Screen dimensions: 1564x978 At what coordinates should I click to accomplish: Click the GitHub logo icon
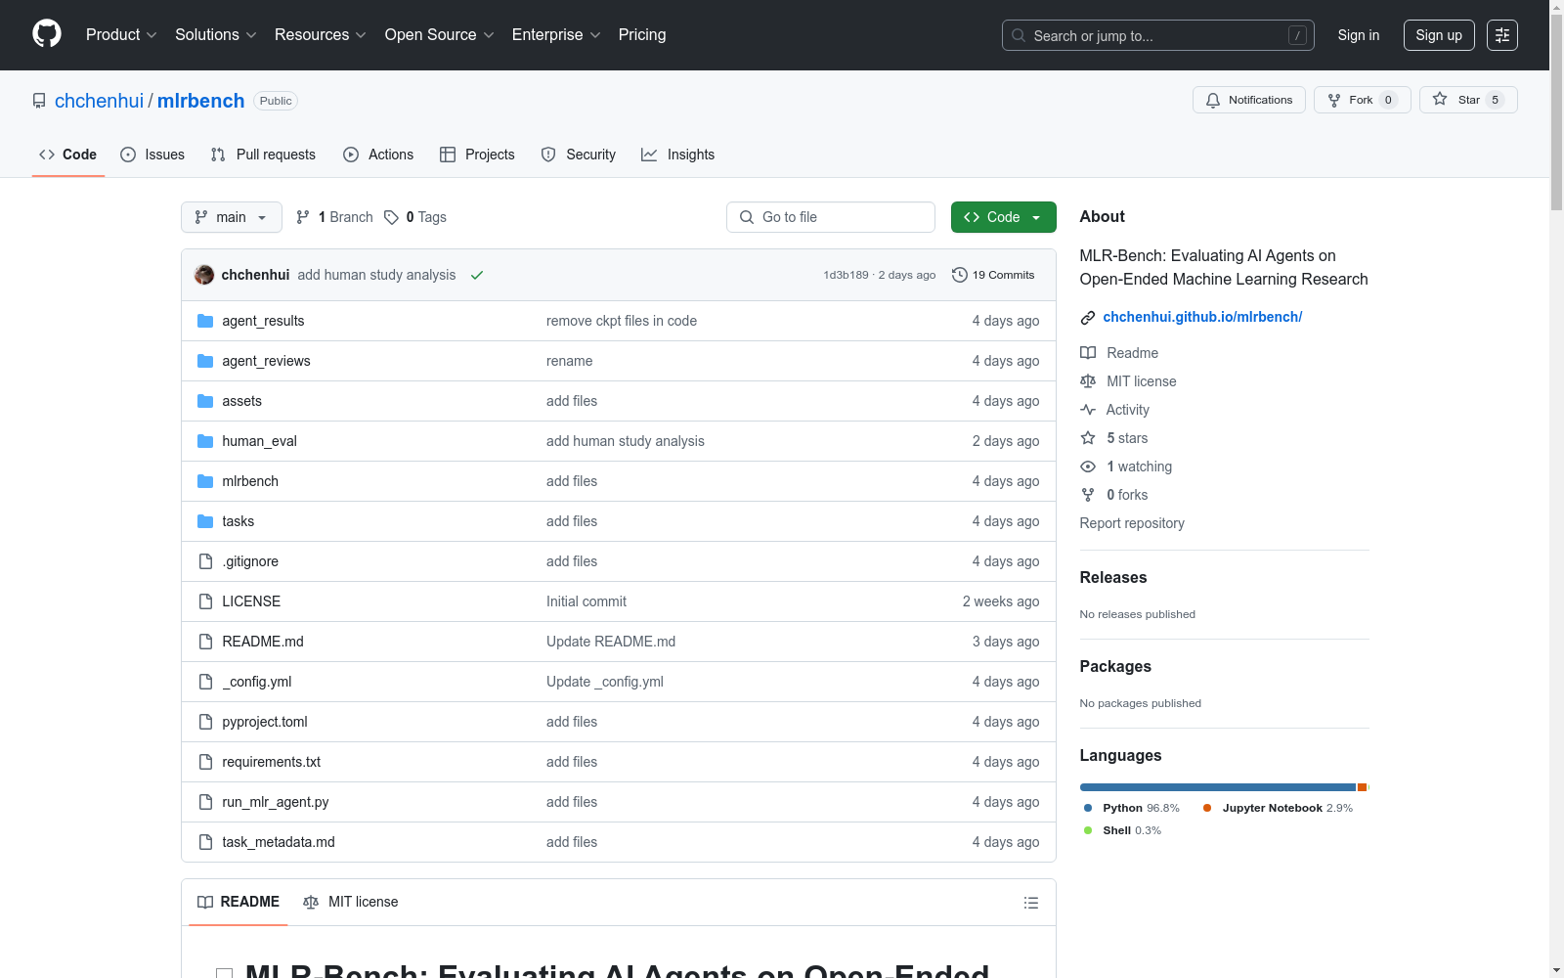point(47,34)
